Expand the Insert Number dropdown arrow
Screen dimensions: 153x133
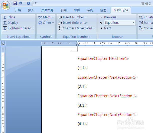86,17
